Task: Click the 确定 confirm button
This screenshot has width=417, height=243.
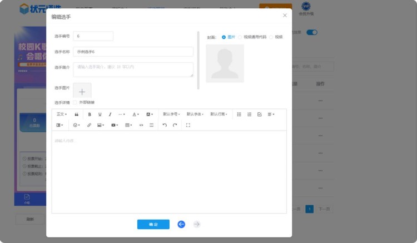Action: (x=153, y=224)
